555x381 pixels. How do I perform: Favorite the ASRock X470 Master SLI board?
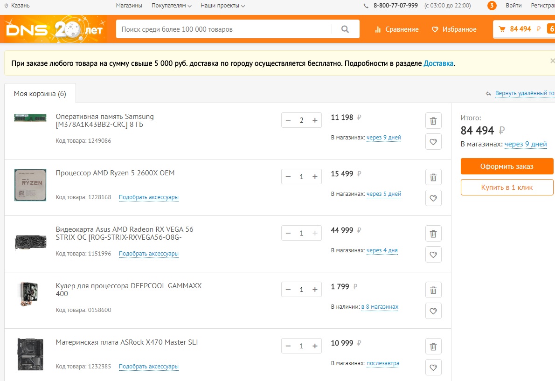(x=433, y=367)
